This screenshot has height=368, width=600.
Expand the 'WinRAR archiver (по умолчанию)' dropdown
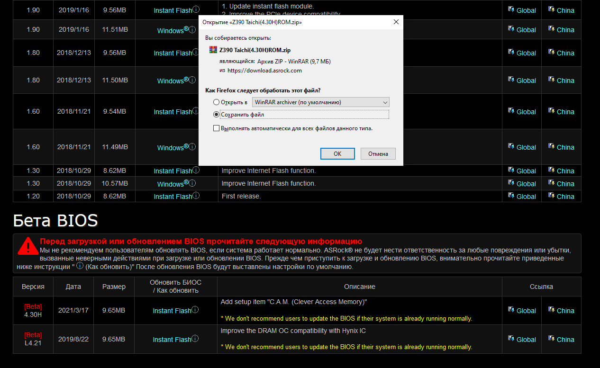(x=321, y=102)
